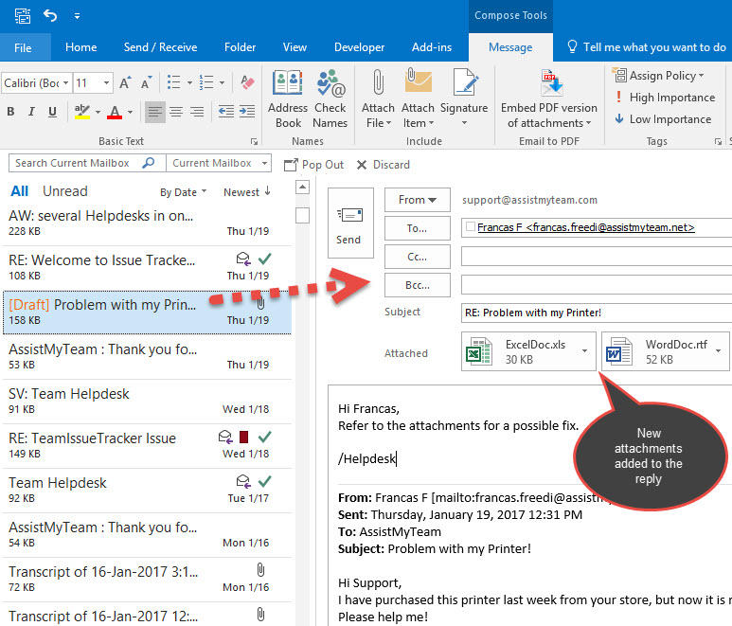
Task: Click the Send button
Action: 350,224
